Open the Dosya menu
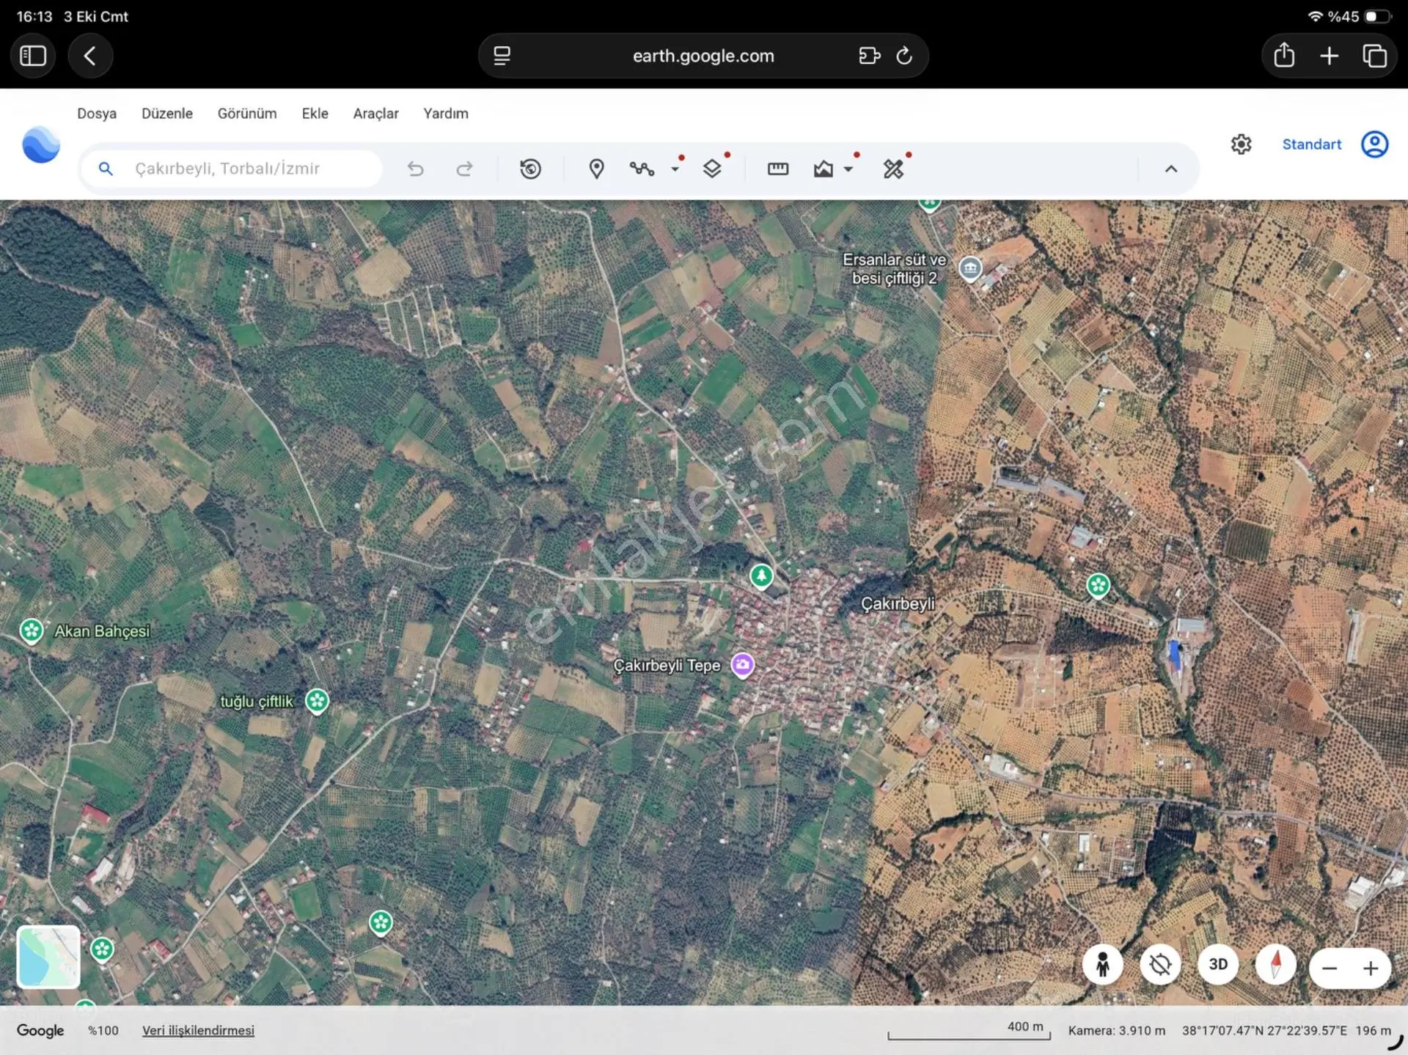The width and height of the screenshot is (1408, 1055). pos(97,114)
